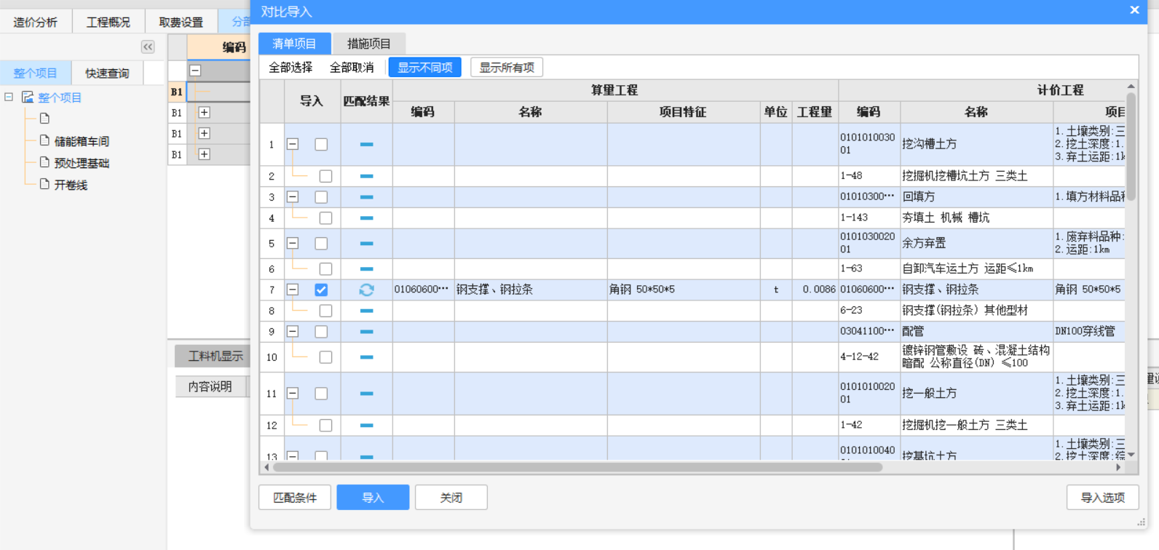The width and height of the screenshot is (1159, 550).
Task: Collapse the left panel with the double-chevron icon
Action: [x=148, y=47]
